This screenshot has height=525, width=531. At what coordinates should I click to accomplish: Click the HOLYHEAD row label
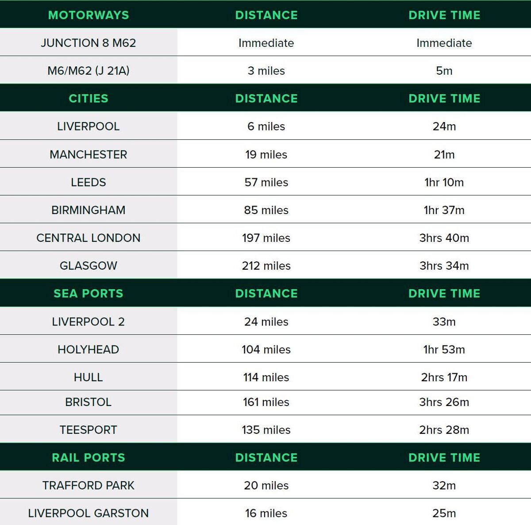pos(88,349)
